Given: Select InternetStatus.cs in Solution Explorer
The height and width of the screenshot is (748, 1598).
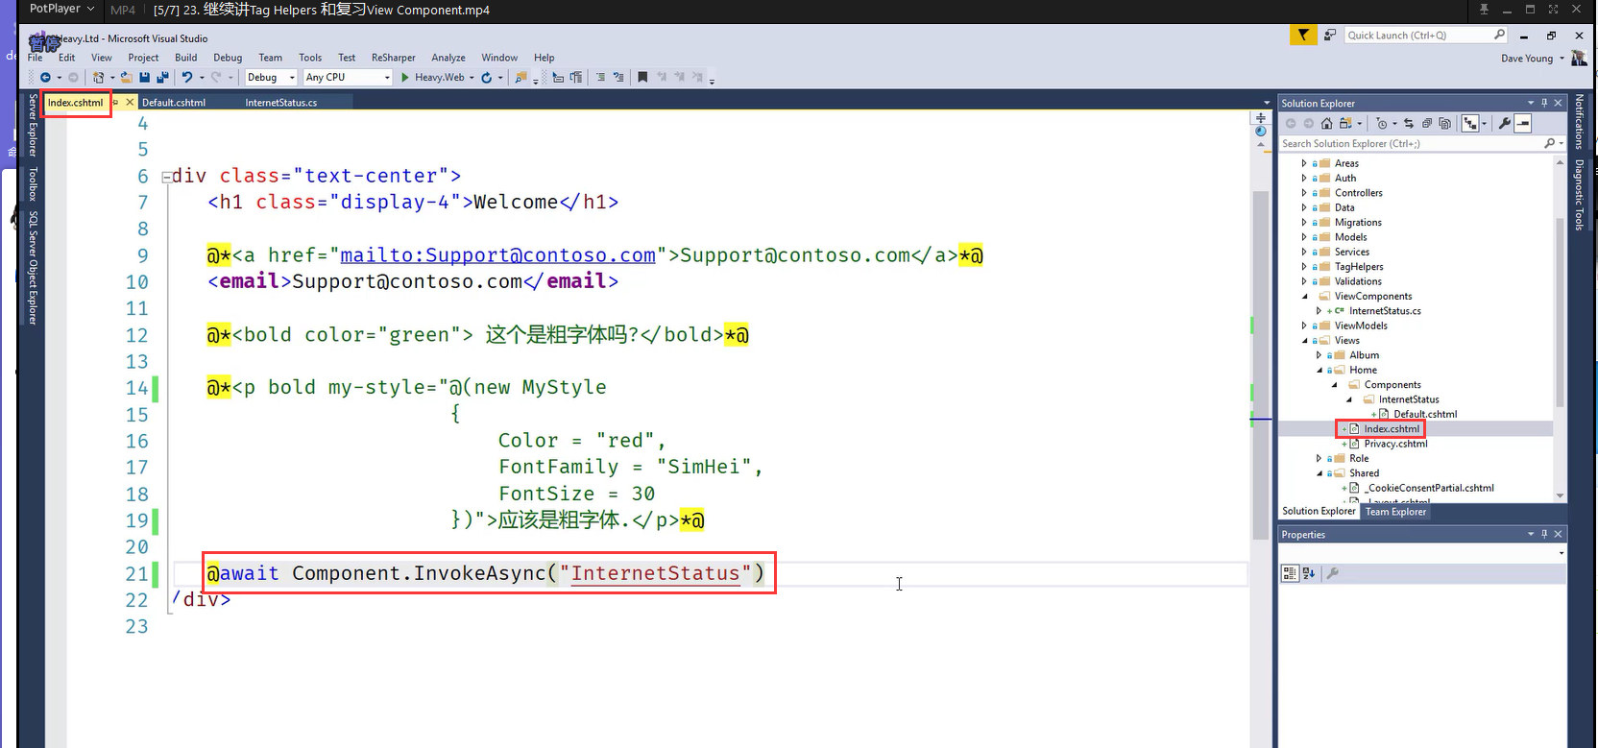Looking at the screenshot, I should point(1385,311).
